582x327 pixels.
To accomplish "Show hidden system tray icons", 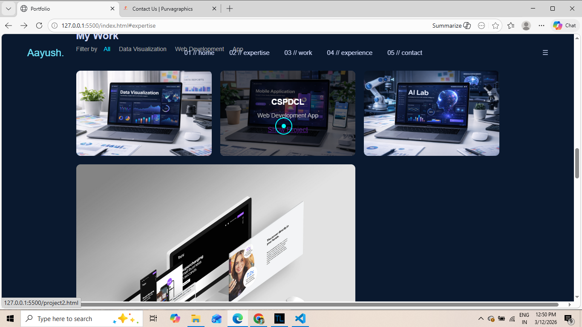I will [481, 318].
